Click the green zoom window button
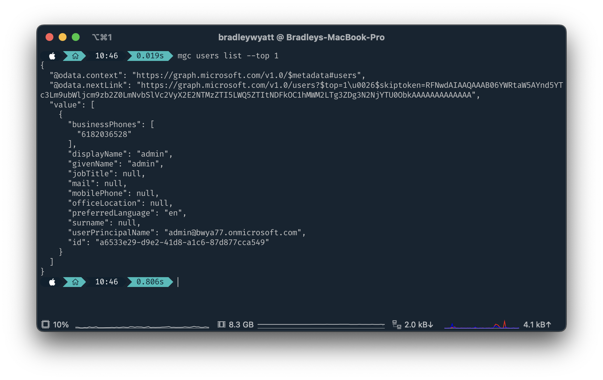 coord(76,37)
